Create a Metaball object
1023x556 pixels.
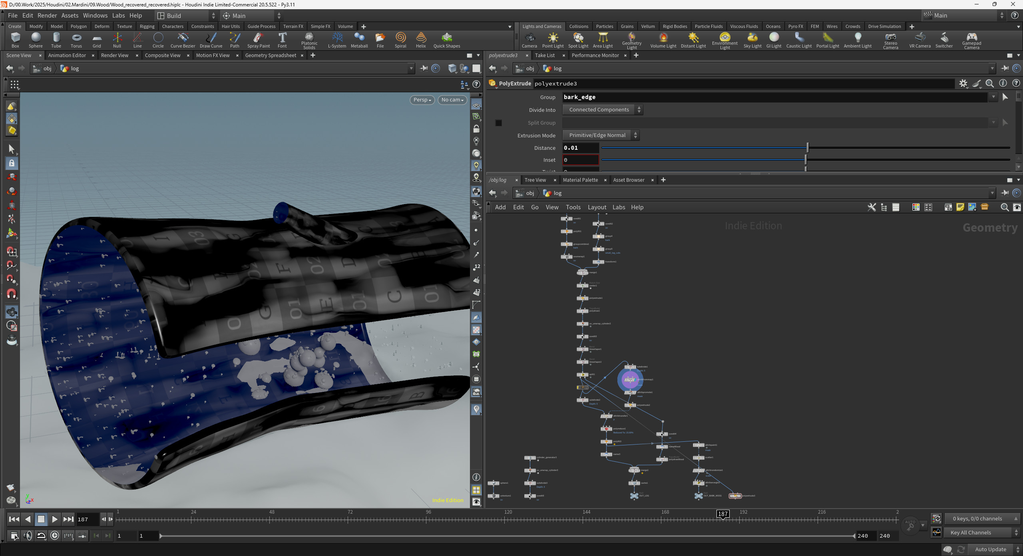pyautogui.click(x=359, y=40)
